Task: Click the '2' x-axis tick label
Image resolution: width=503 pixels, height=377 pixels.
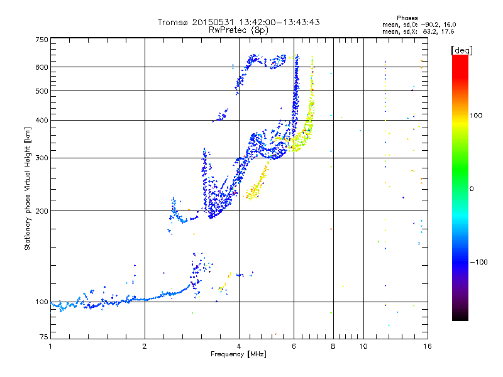Action: [145, 346]
